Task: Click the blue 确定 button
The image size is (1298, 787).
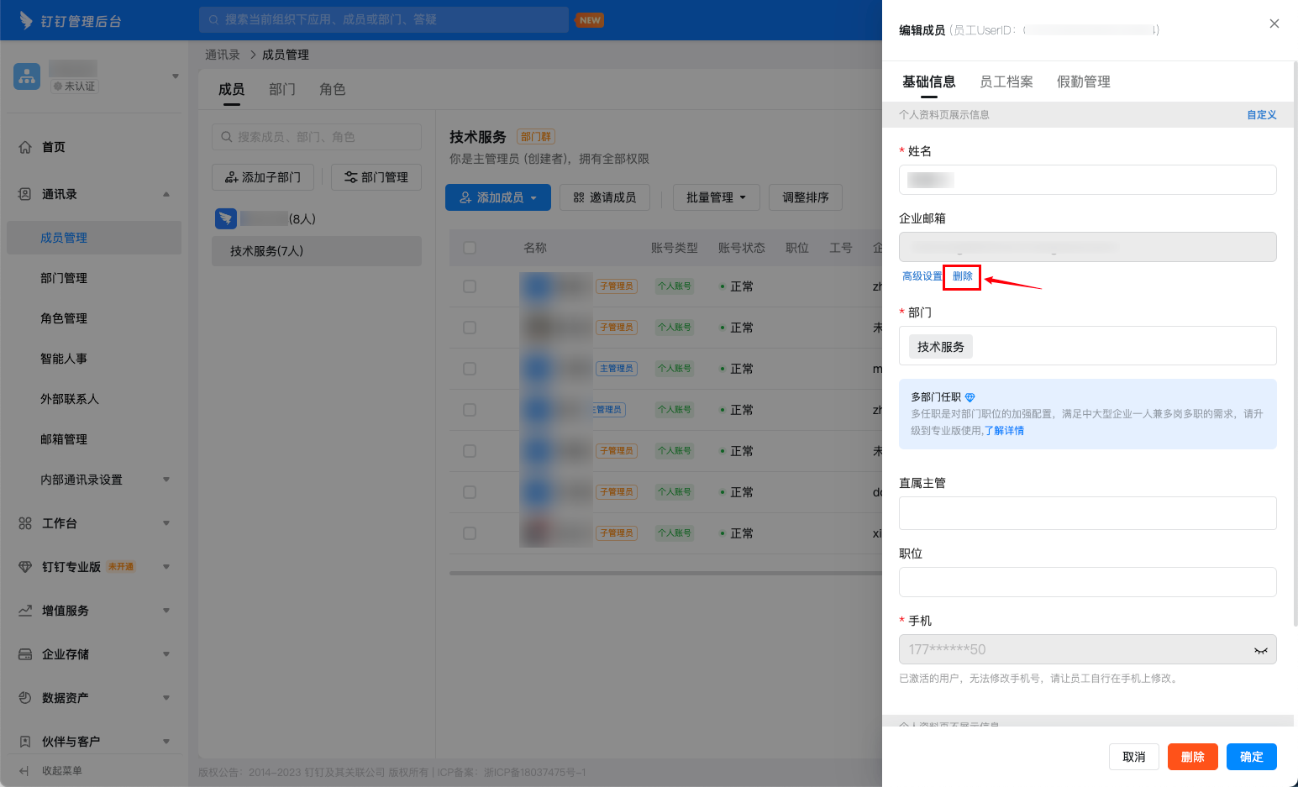Action: click(x=1252, y=757)
